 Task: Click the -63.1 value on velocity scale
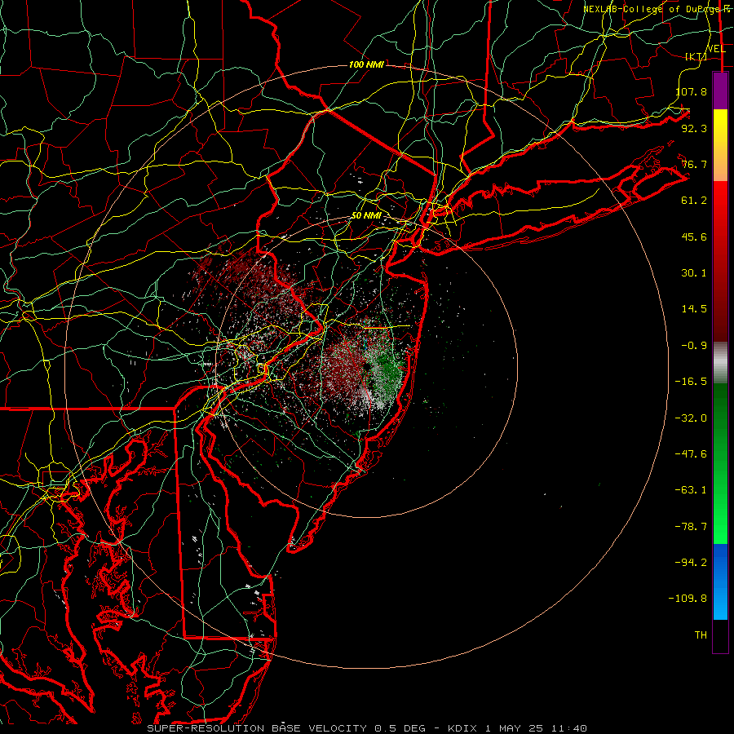pos(691,490)
